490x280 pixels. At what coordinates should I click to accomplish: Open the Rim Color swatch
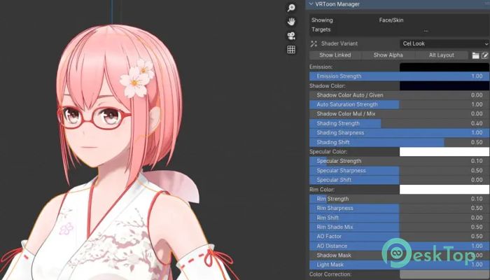(x=444, y=190)
